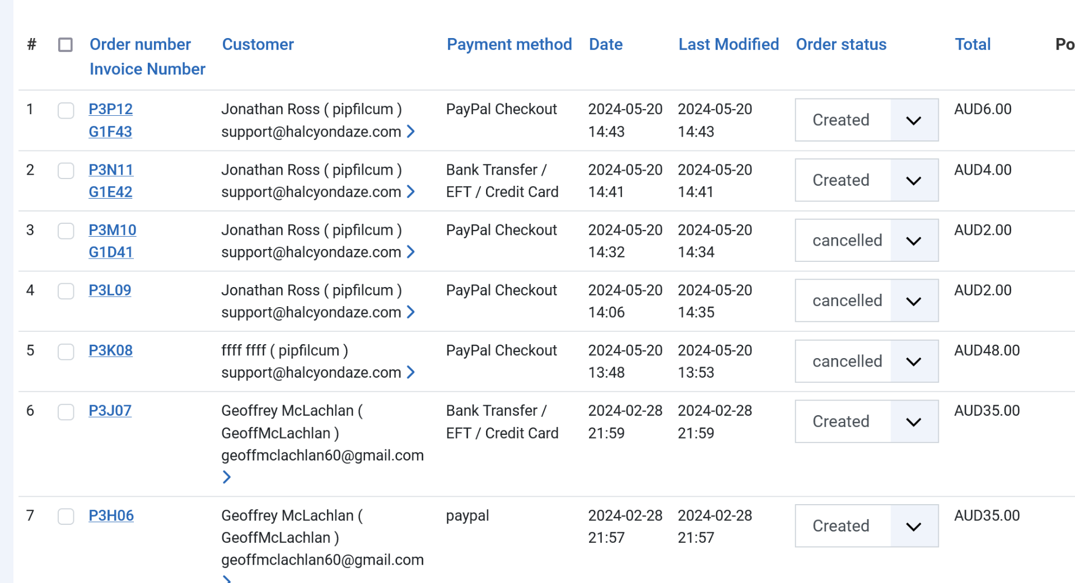The image size is (1075, 583).
Task: Sort table by Payment method header
Action: point(509,44)
